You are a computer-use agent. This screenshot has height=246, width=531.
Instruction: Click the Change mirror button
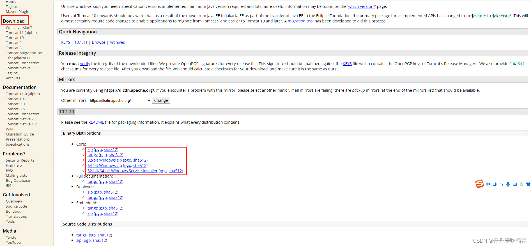click(161, 100)
